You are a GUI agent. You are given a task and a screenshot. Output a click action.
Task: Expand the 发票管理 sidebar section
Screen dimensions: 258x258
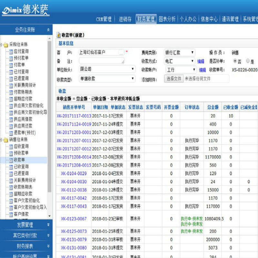tap(25, 225)
